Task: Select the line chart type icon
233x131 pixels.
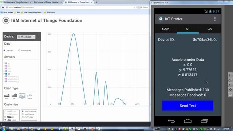Action: coord(22,95)
